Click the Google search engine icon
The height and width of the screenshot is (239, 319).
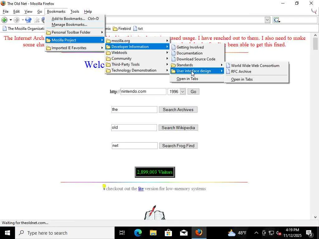[x=277, y=20]
